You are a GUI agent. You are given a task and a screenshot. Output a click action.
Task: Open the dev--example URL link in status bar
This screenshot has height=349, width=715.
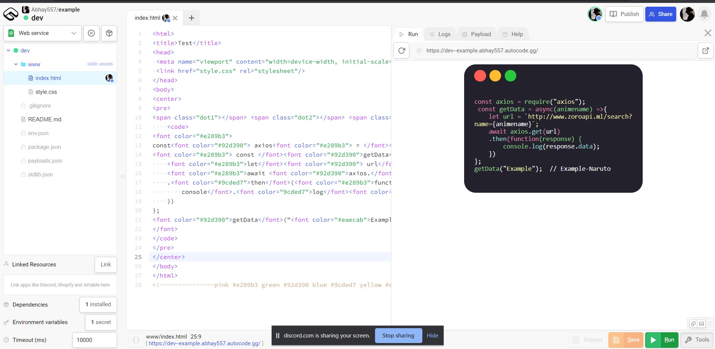pos(205,343)
